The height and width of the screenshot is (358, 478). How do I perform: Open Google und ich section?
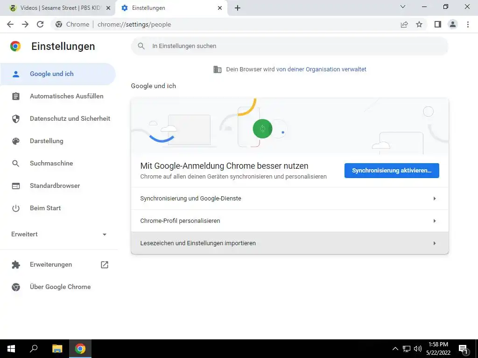coord(58,74)
